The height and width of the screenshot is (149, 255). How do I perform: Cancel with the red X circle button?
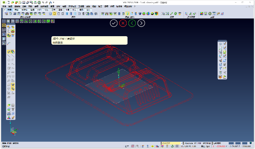point(123,23)
